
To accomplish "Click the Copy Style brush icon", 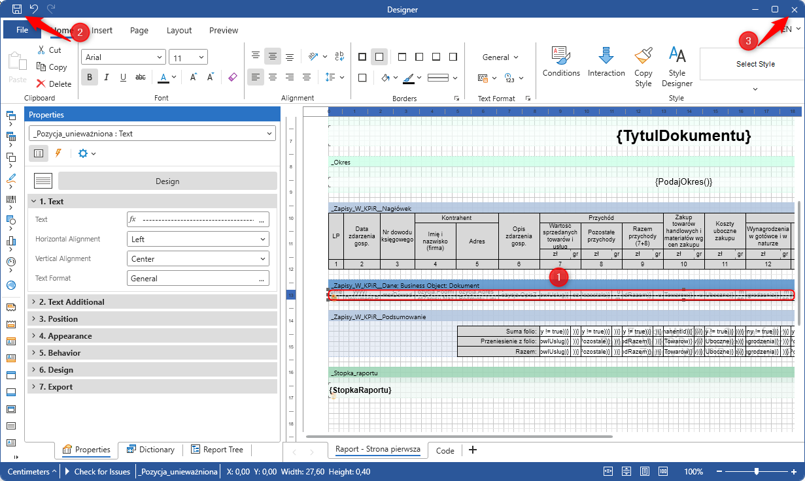I will click(x=643, y=67).
